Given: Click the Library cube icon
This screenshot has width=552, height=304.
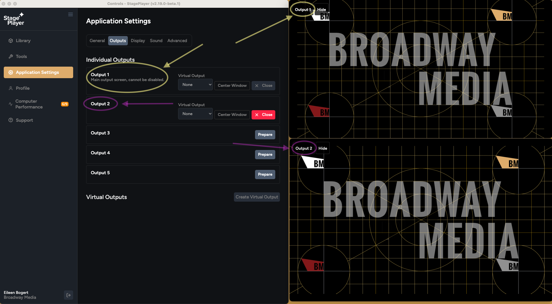Looking at the screenshot, I should (11, 41).
